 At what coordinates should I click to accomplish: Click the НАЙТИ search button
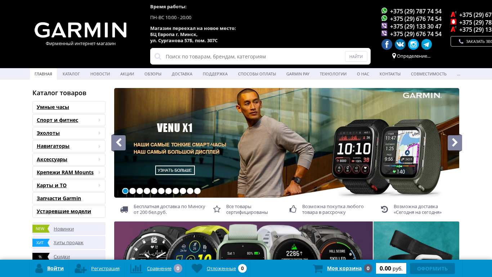tap(356, 57)
